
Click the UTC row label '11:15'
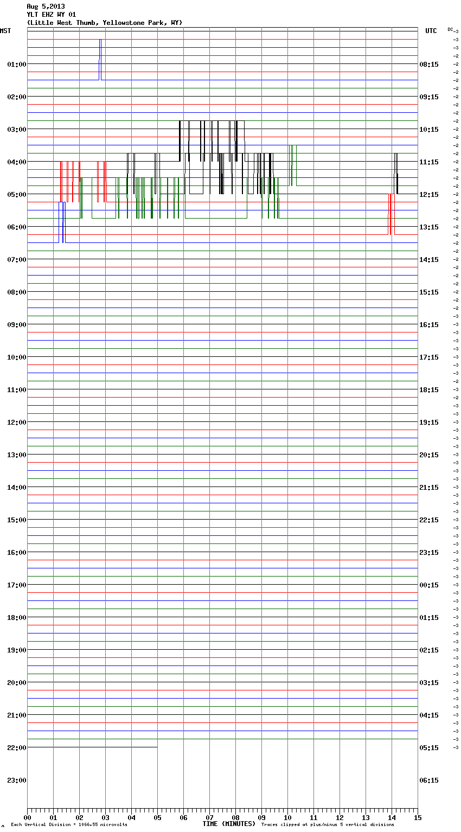[429, 162]
